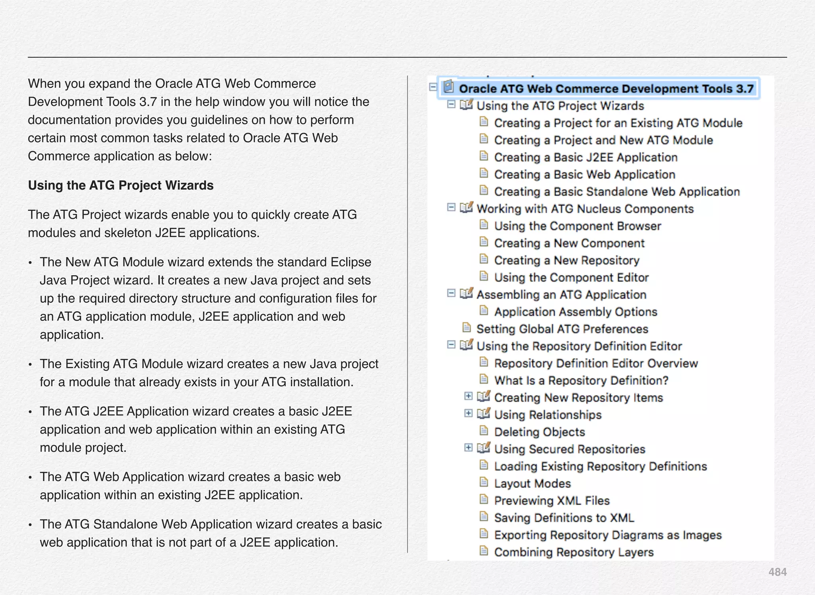Click book icon beside Using Secured Repositories
Screen dimensions: 815x595
(484, 448)
